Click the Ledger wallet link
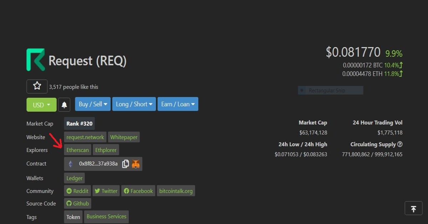 pyautogui.click(x=75, y=178)
